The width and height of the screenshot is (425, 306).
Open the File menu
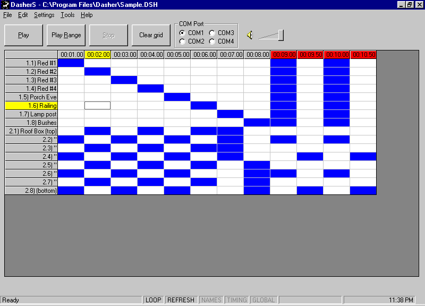tap(7, 15)
